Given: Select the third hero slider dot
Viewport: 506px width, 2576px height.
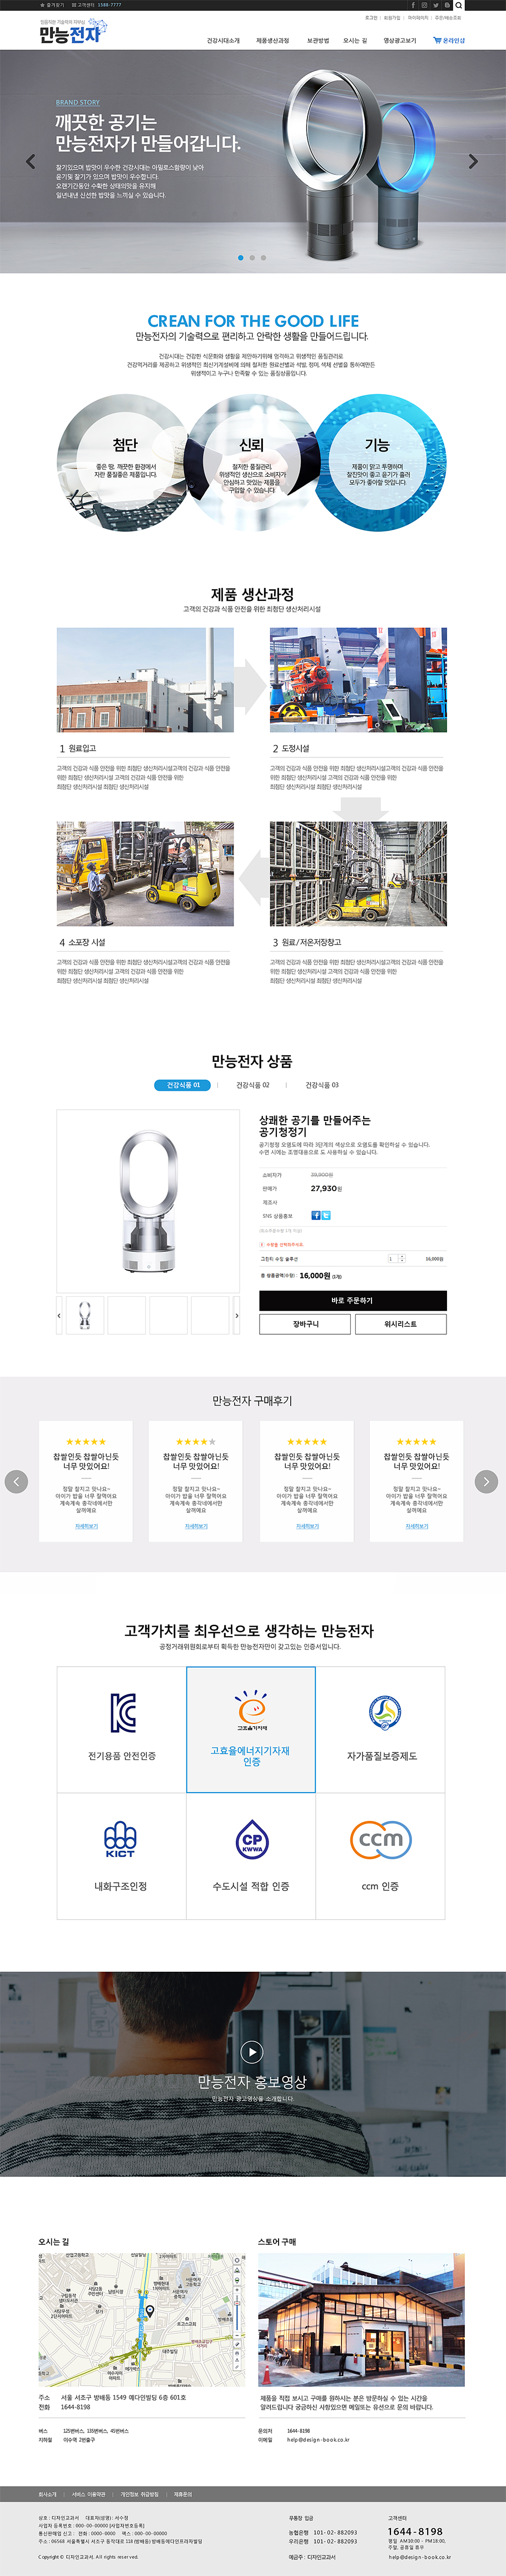Looking at the screenshot, I should click(x=264, y=258).
